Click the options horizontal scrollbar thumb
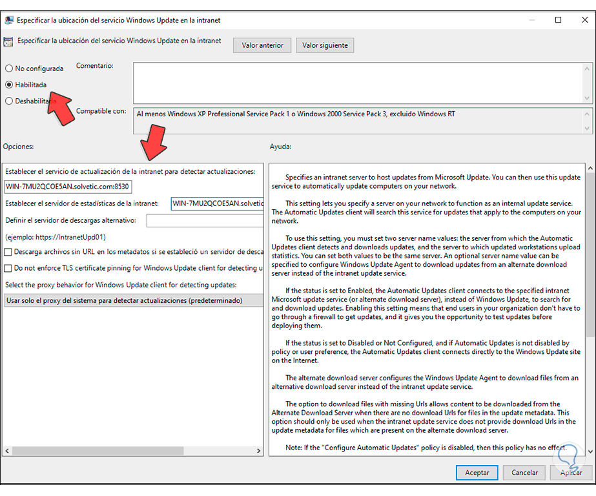 coord(98,451)
